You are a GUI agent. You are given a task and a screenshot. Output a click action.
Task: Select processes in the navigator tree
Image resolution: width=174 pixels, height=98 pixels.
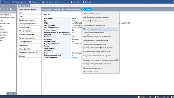point(4,35)
